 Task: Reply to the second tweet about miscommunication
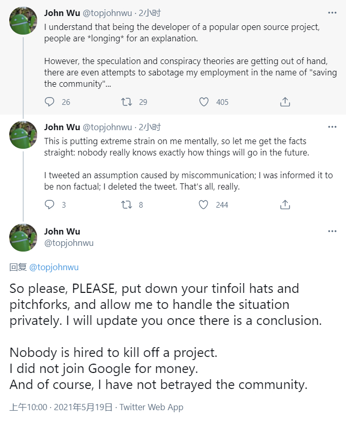click(x=50, y=205)
